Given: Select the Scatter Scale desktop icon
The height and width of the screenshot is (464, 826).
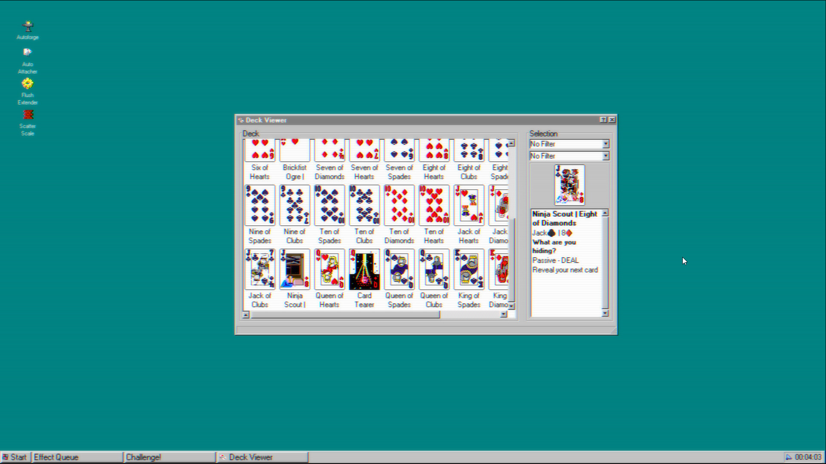Looking at the screenshot, I should (27, 114).
